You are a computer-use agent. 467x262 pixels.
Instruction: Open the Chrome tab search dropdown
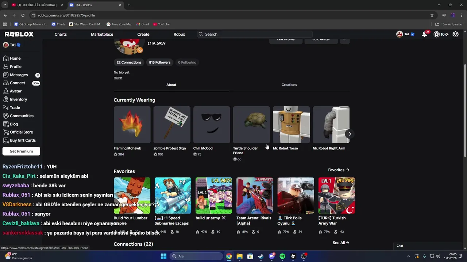click(5, 5)
